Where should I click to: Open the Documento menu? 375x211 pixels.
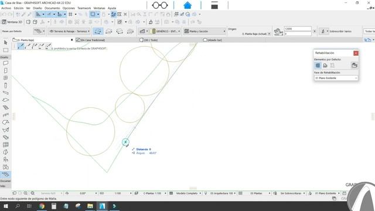(x=52, y=8)
